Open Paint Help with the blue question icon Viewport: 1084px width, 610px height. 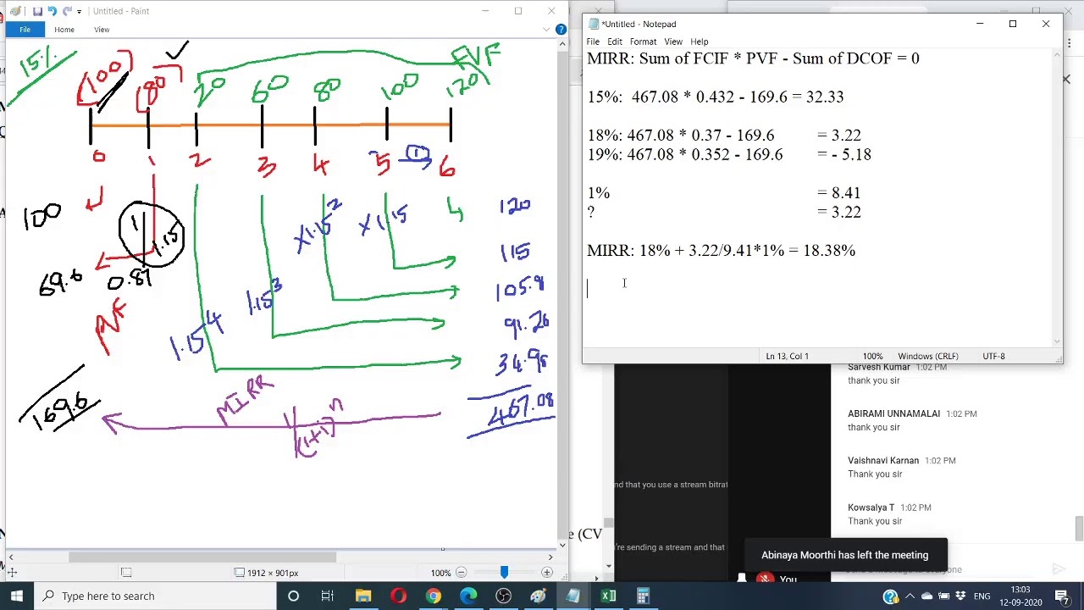561,30
